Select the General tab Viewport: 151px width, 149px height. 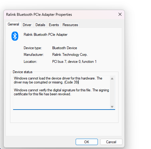point(13,24)
